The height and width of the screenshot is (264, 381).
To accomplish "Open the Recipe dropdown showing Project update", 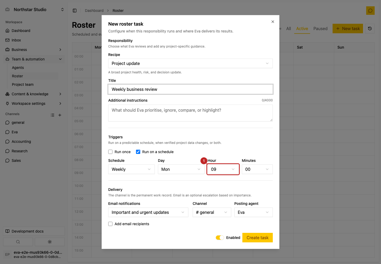I will [190, 63].
